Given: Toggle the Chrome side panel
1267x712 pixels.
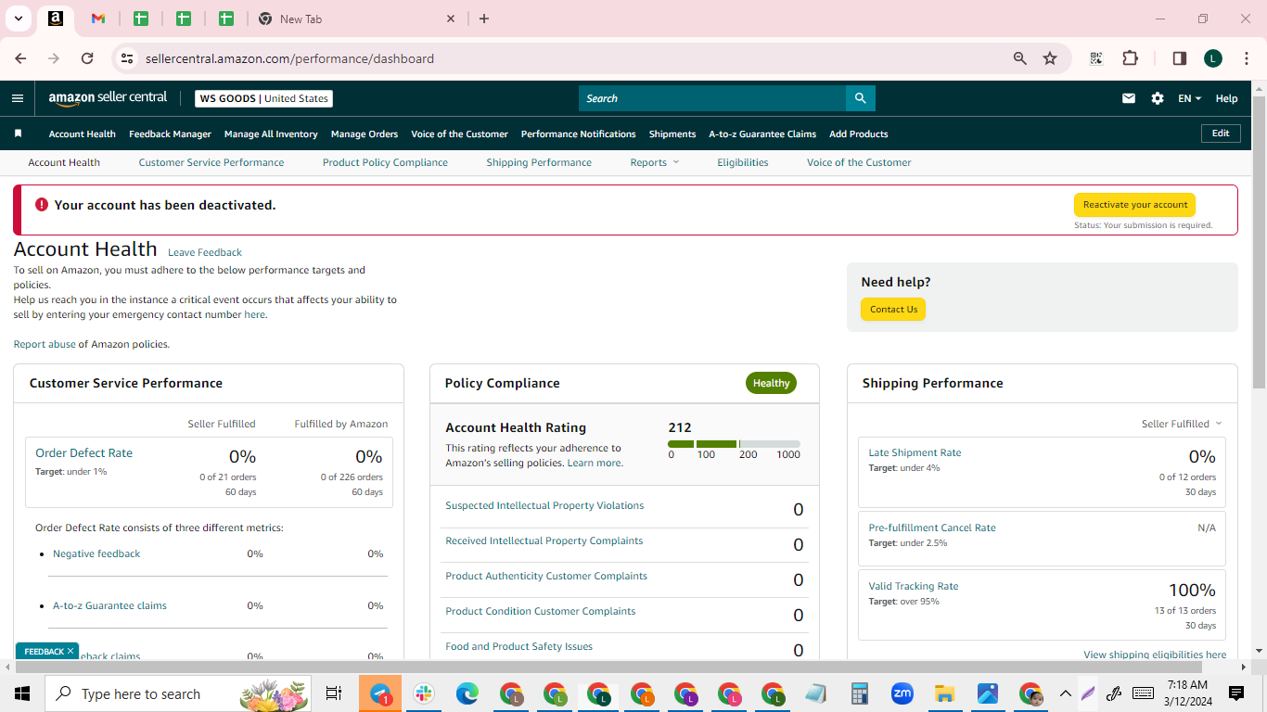Looking at the screenshot, I should click(1180, 58).
